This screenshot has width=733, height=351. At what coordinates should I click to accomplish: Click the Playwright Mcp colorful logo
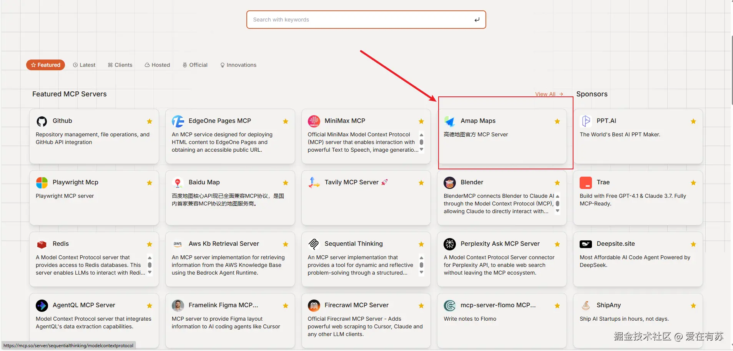[x=42, y=183]
